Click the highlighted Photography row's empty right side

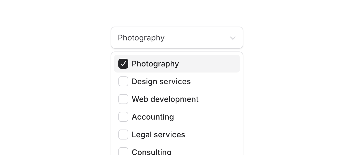(x=213, y=64)
